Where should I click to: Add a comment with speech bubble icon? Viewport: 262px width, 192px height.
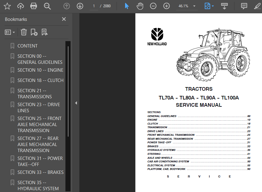click(x=244, y=6)
